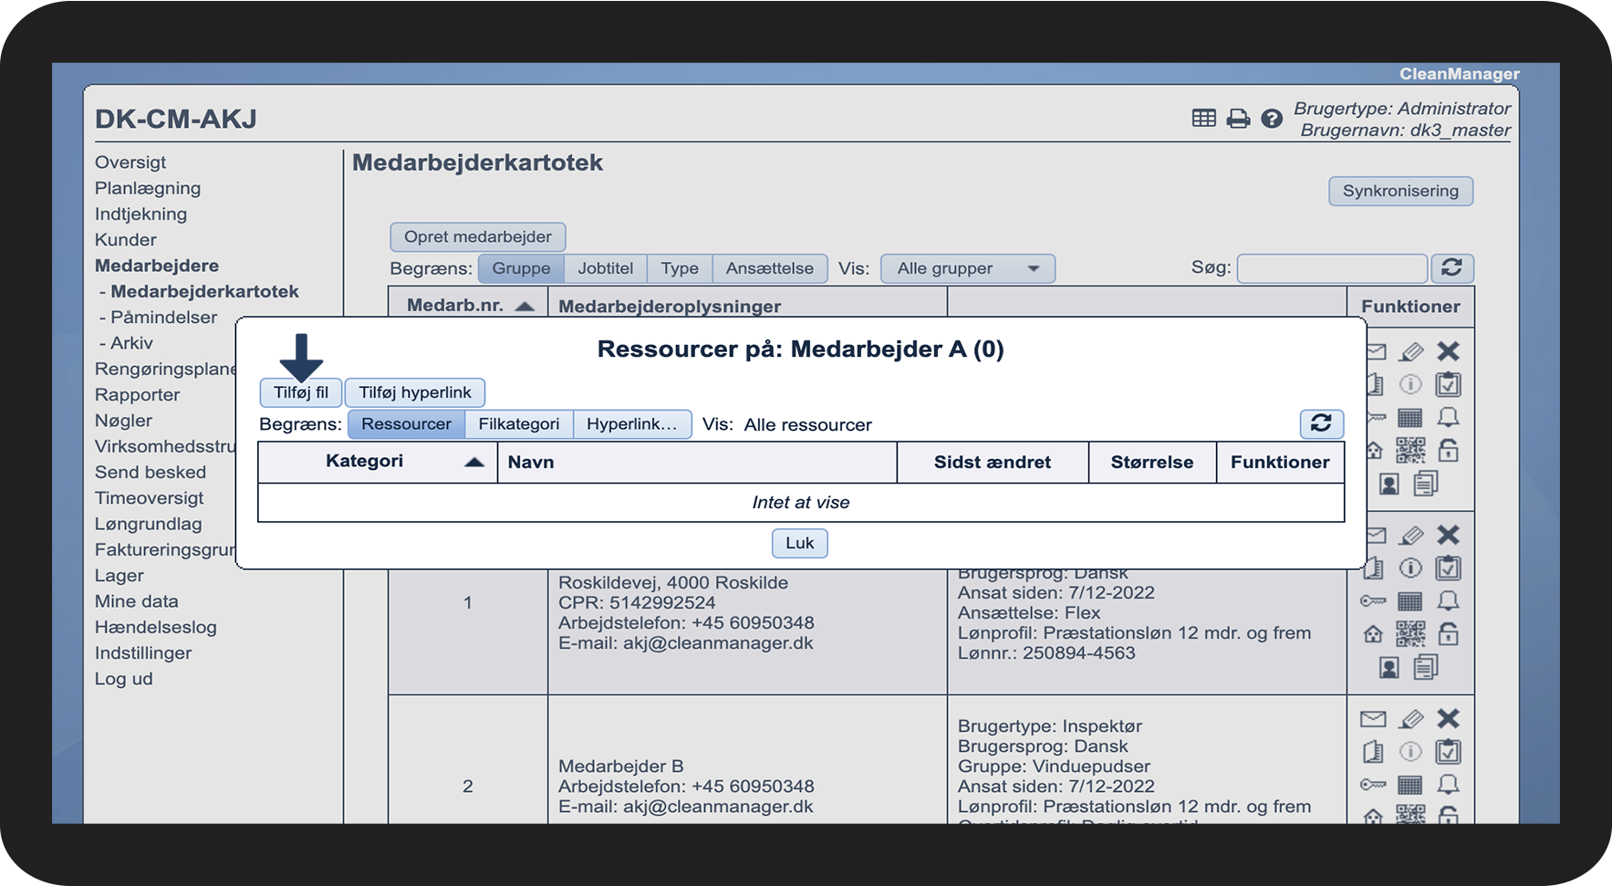Image resolution: width=1612 pixels, height=886 pixels.
Task: Delete Medarbejder B with the X icon
Action: click(x=1448, y=719)
